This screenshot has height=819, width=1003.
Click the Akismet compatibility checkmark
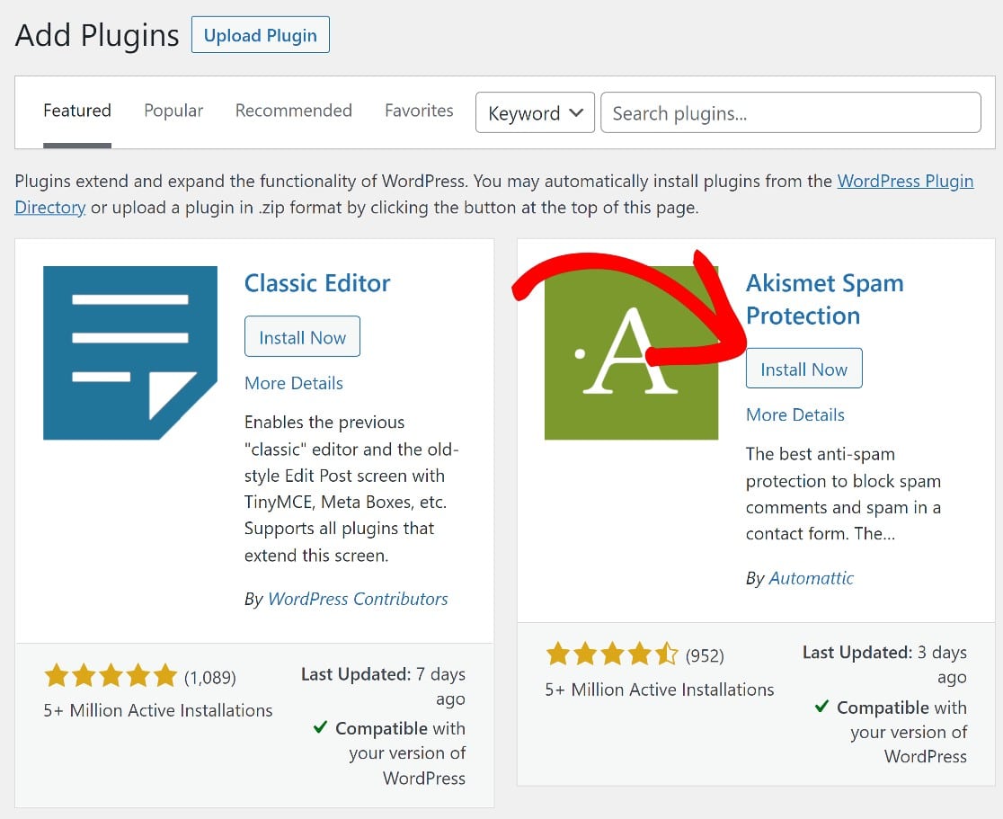click(x=822, y=707)
